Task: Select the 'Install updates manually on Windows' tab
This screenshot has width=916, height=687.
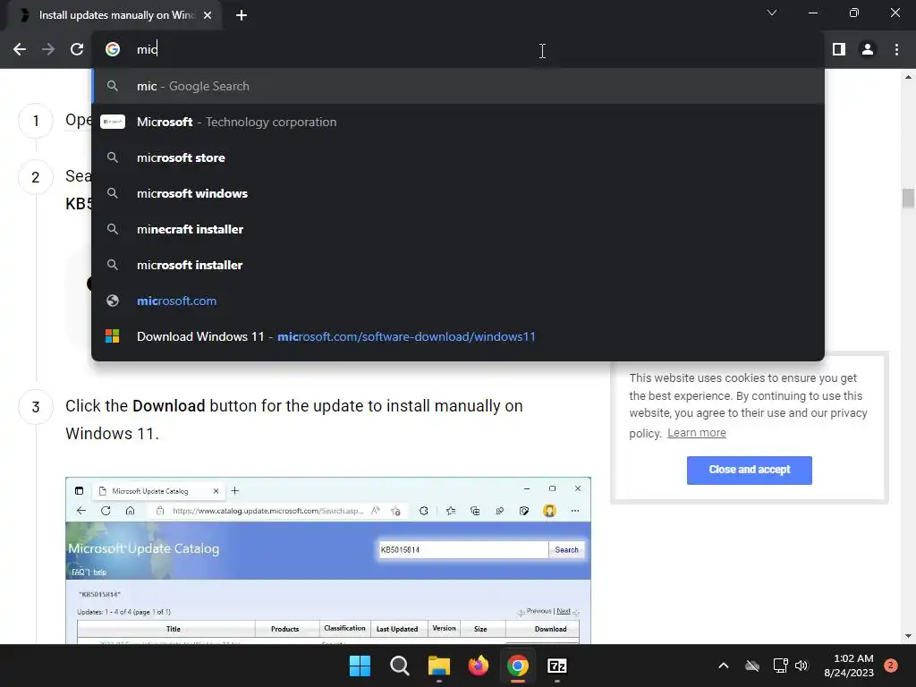Action: 114,15
